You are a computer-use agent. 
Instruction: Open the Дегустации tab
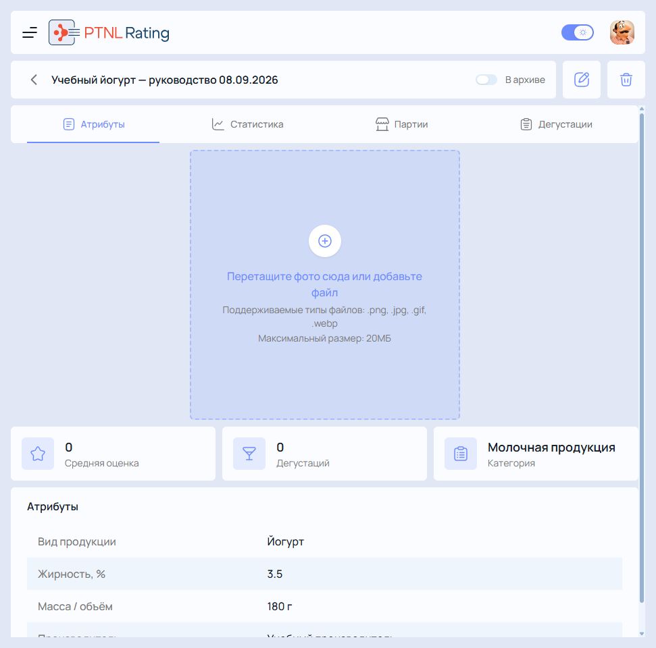[556, 124]
